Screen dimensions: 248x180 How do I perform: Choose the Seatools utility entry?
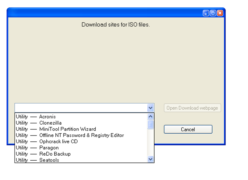[x=81, y=160]
